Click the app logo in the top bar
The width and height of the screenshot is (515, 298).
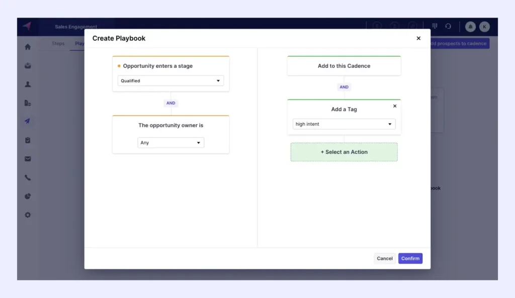[x=27, y=26]
